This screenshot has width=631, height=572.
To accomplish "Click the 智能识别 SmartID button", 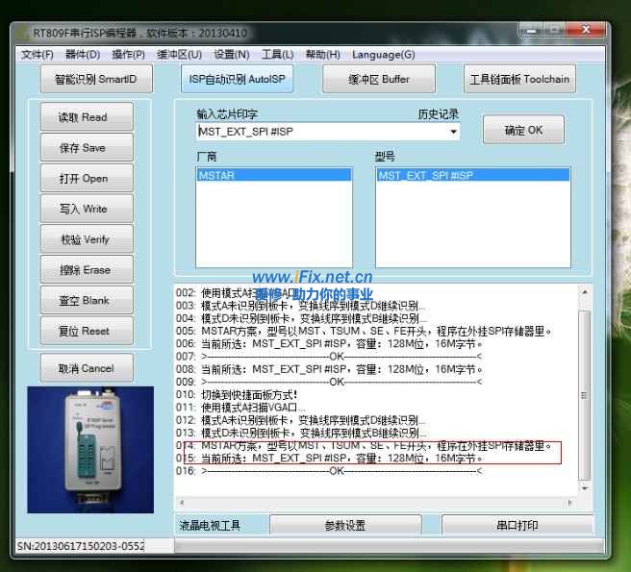I will point(96,80).
